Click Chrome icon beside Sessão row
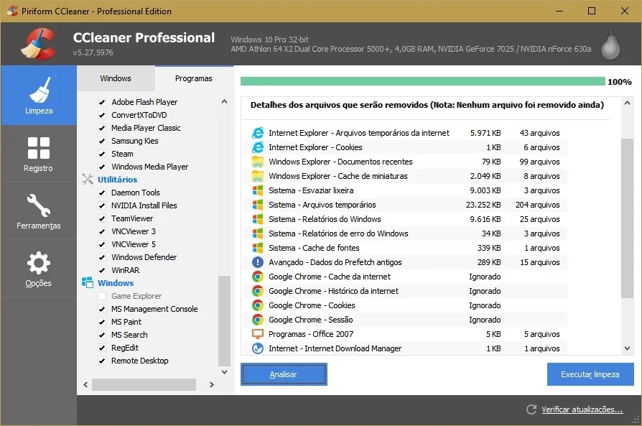 [x=258, y=320]
